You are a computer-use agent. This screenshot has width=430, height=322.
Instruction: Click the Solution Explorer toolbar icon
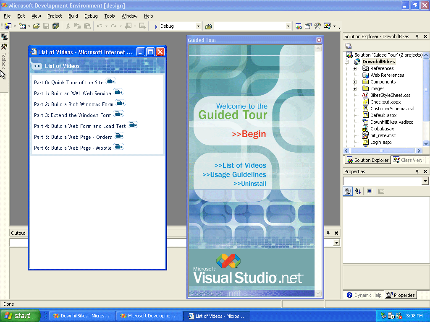pos(299,26)
